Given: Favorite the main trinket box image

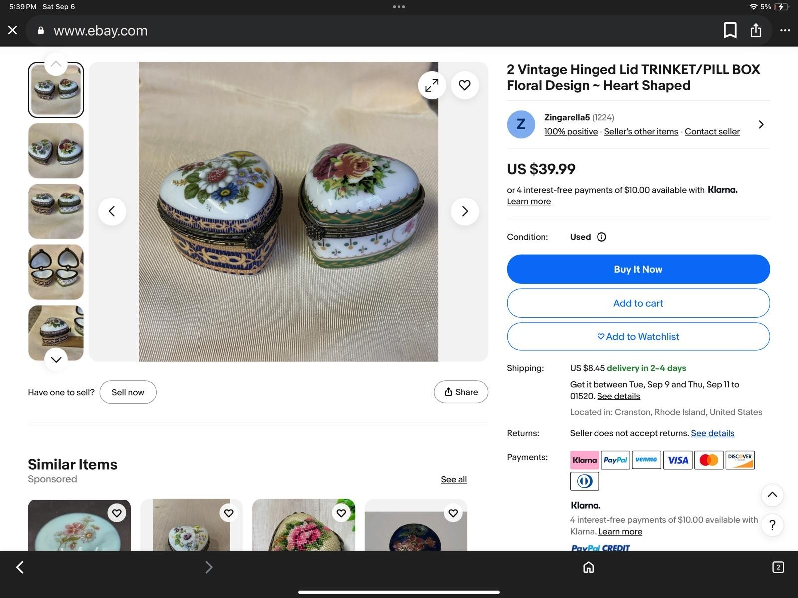Looking at the screenshot, I should 465,85.
